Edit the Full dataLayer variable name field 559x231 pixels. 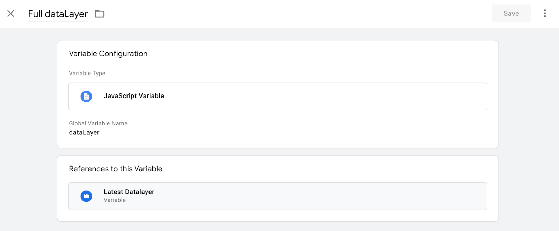pyautogui.click(x=58, y=14)
